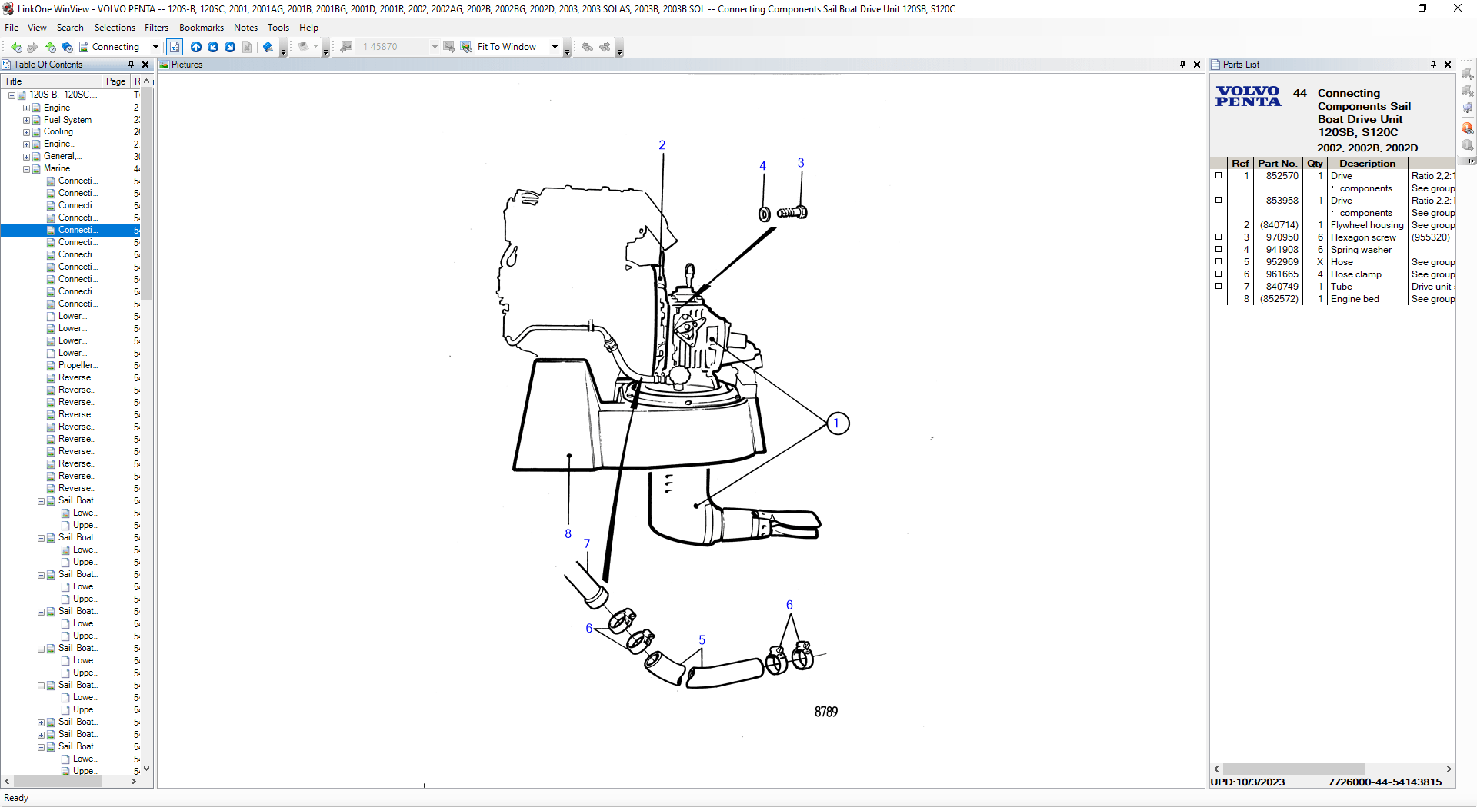Click the green back navigation arrow
The width and height of the screenshot is (1477, 807).
16,47
